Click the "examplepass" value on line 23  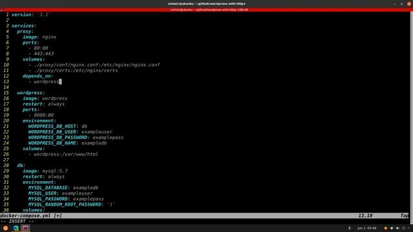[108, 137]
